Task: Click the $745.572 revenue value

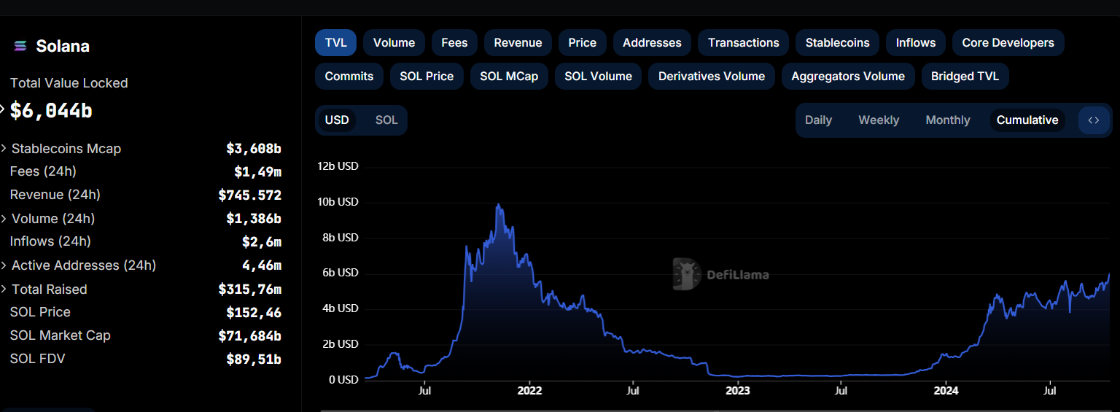Action: (x=249, y=195)
